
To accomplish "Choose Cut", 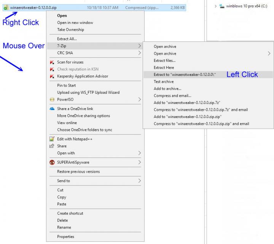I will pos(60,190).
